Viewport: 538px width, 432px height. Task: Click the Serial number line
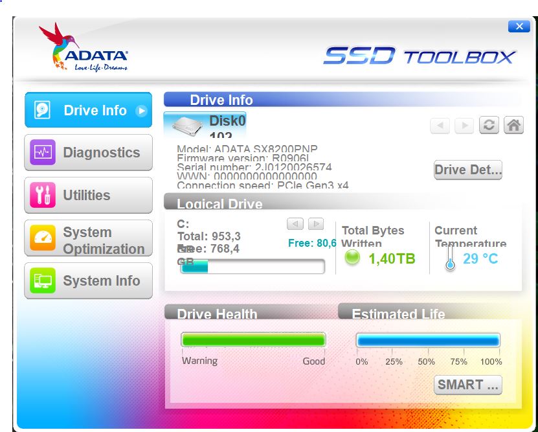(x=254, y=167)
